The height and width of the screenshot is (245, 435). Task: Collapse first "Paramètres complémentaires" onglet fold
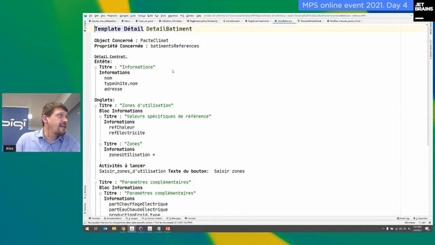(96, 182)
